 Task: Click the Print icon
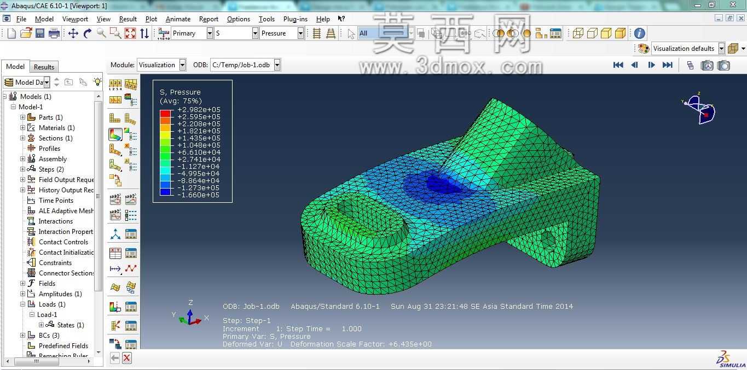(x=54, y=33)
